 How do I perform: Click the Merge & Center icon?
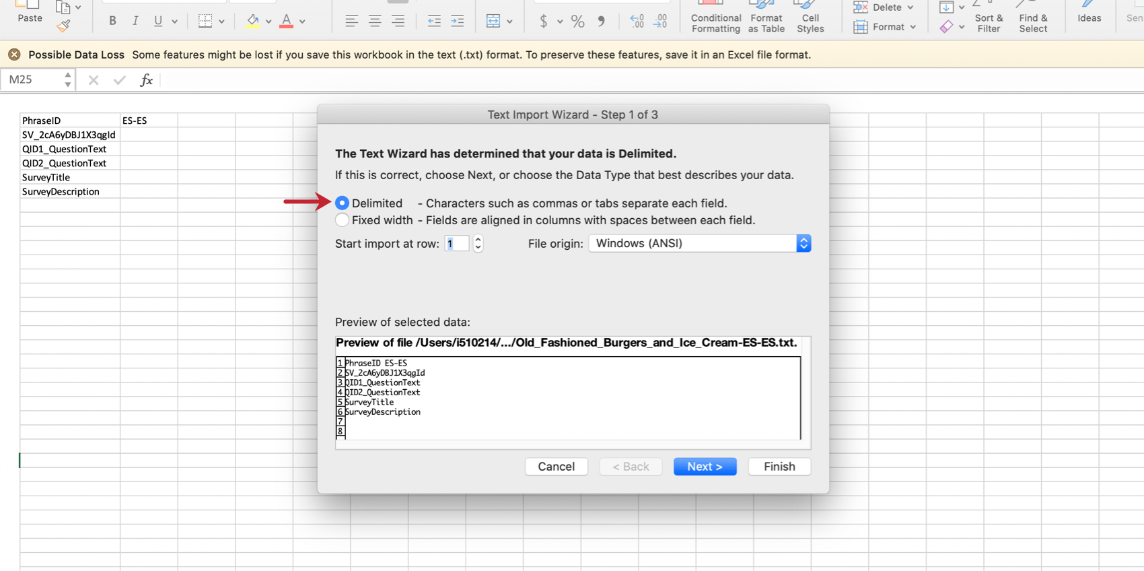pos(493,21)
